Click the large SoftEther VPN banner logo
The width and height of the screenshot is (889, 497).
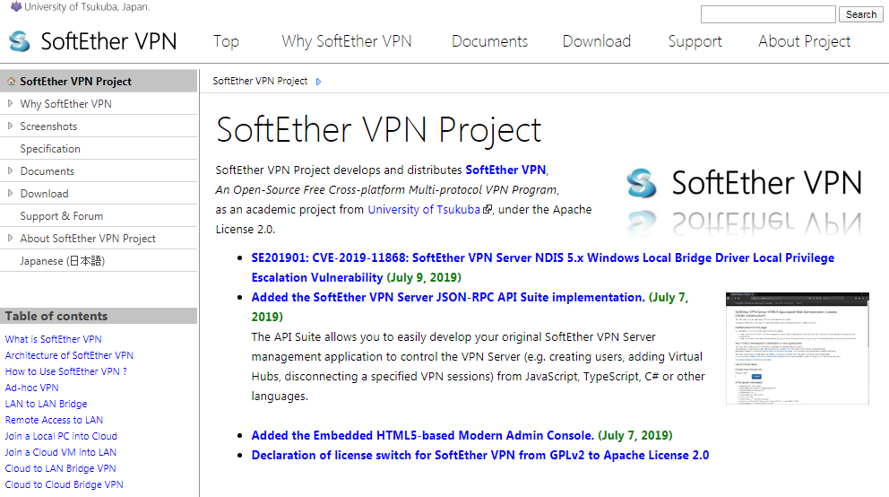(745, 200)
